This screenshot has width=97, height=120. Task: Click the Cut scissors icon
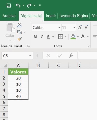click(19, 25)
